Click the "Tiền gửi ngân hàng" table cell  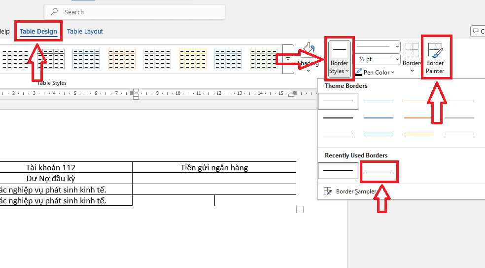click(214, 167)
